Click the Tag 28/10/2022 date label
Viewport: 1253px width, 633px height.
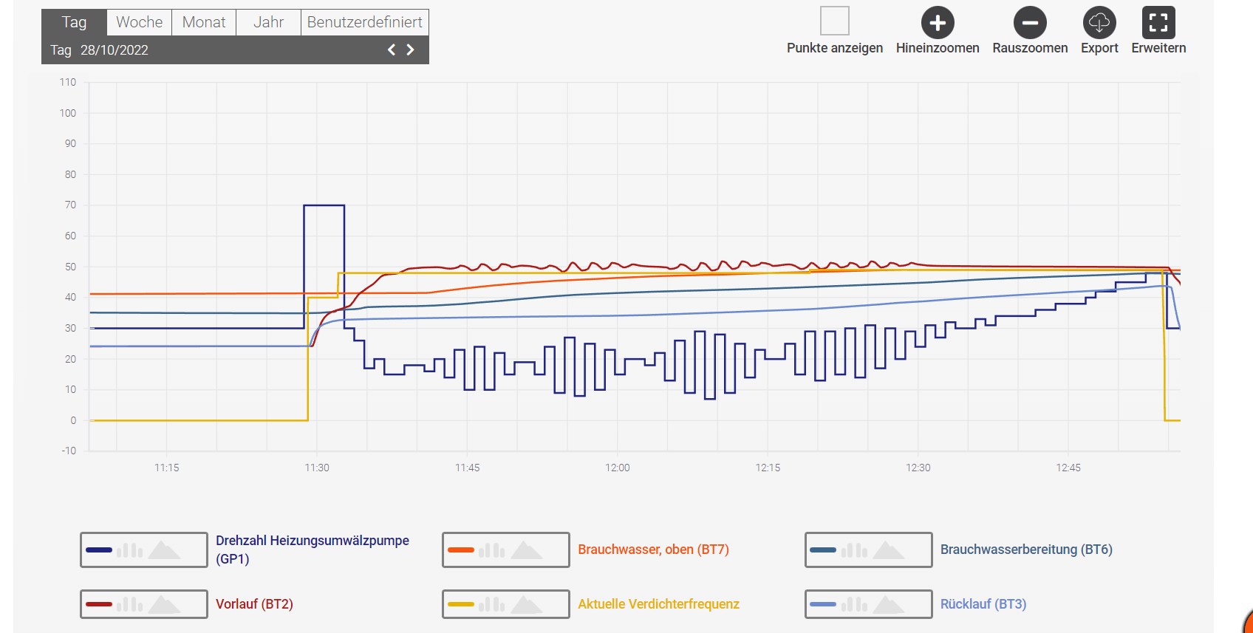(x=100, y=50)
